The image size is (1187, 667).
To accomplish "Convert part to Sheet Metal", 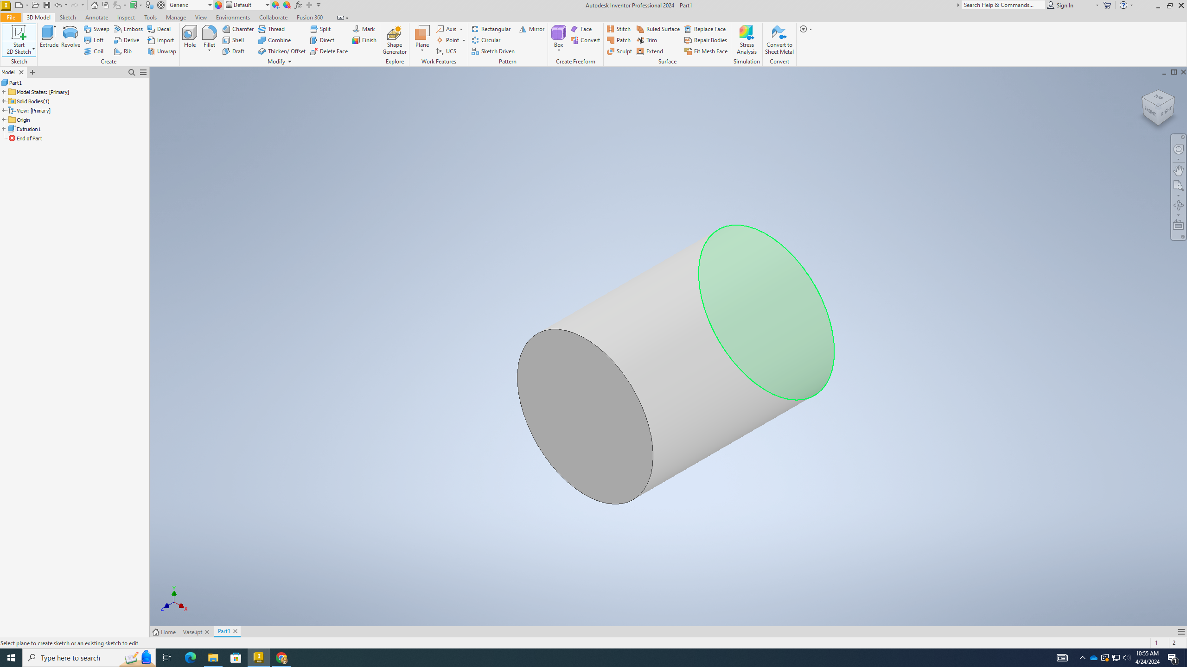I will point(779,40).
